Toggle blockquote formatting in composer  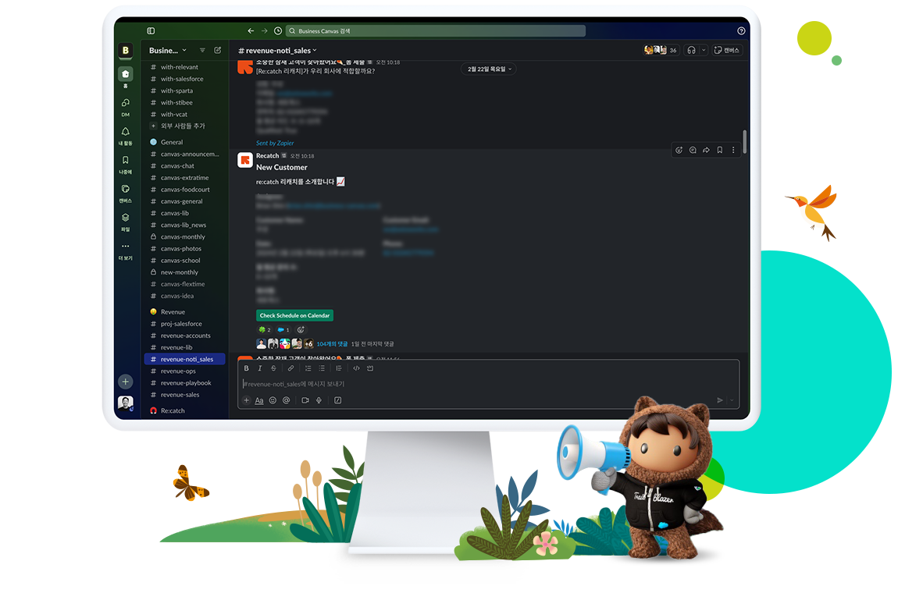[339, 368]
